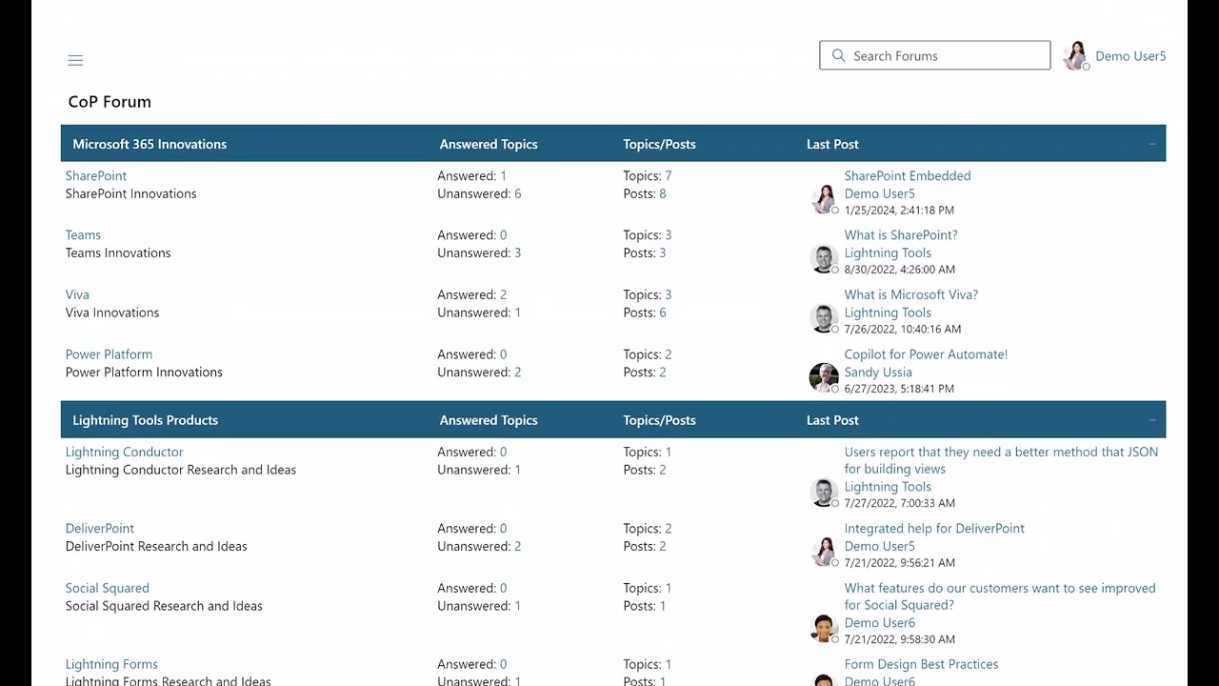Click the 'Viva Innovations' description text
Screen dimensions: 1219x686
click(112, 313)
